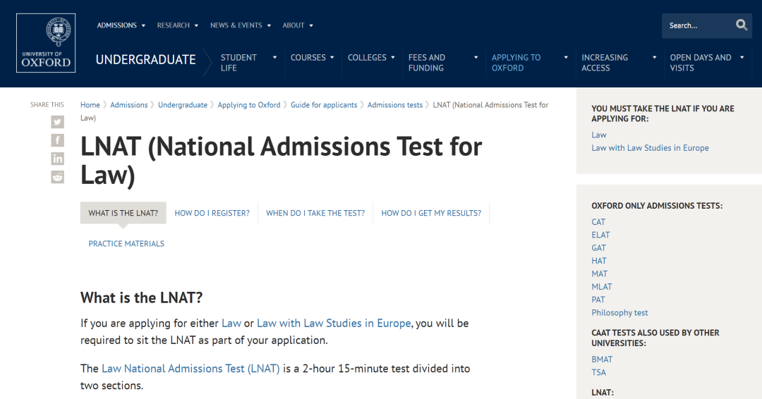Switch to How do I get my results? tab
The height and width of the screenshot is (399, 762).
point(431,213)
